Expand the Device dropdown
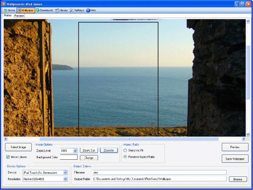Viewport: 253px width, 190px height. (65, 172)
